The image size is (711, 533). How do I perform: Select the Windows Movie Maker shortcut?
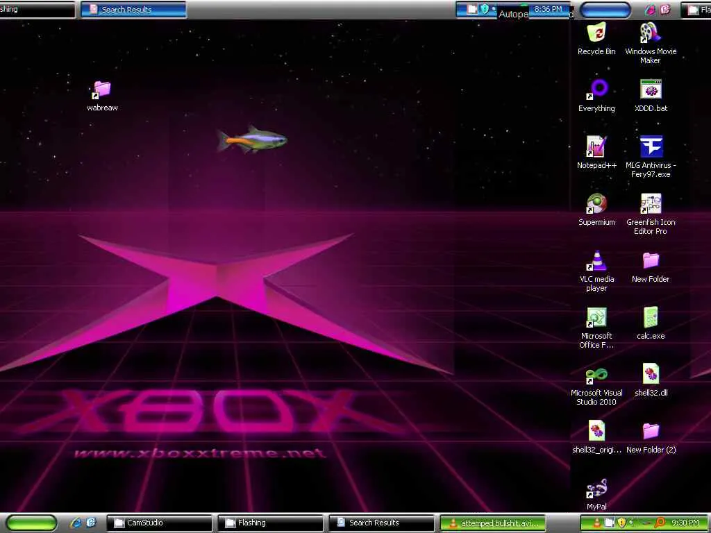tap(650, 42)
